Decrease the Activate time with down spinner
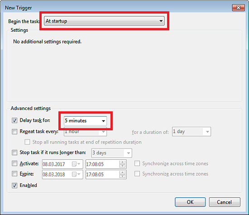249x215 pixels. click(122, 166)
